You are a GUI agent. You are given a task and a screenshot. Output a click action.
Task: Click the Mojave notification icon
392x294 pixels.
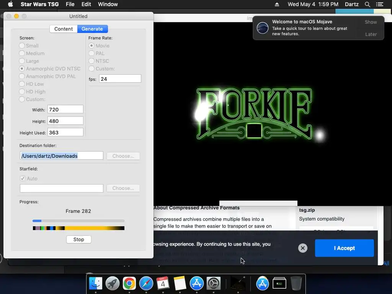pyautogui.click(x=263, y=28)
